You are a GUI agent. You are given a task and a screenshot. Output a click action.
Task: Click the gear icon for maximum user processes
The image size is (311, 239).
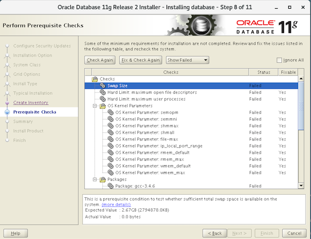[x=103, y=99]
